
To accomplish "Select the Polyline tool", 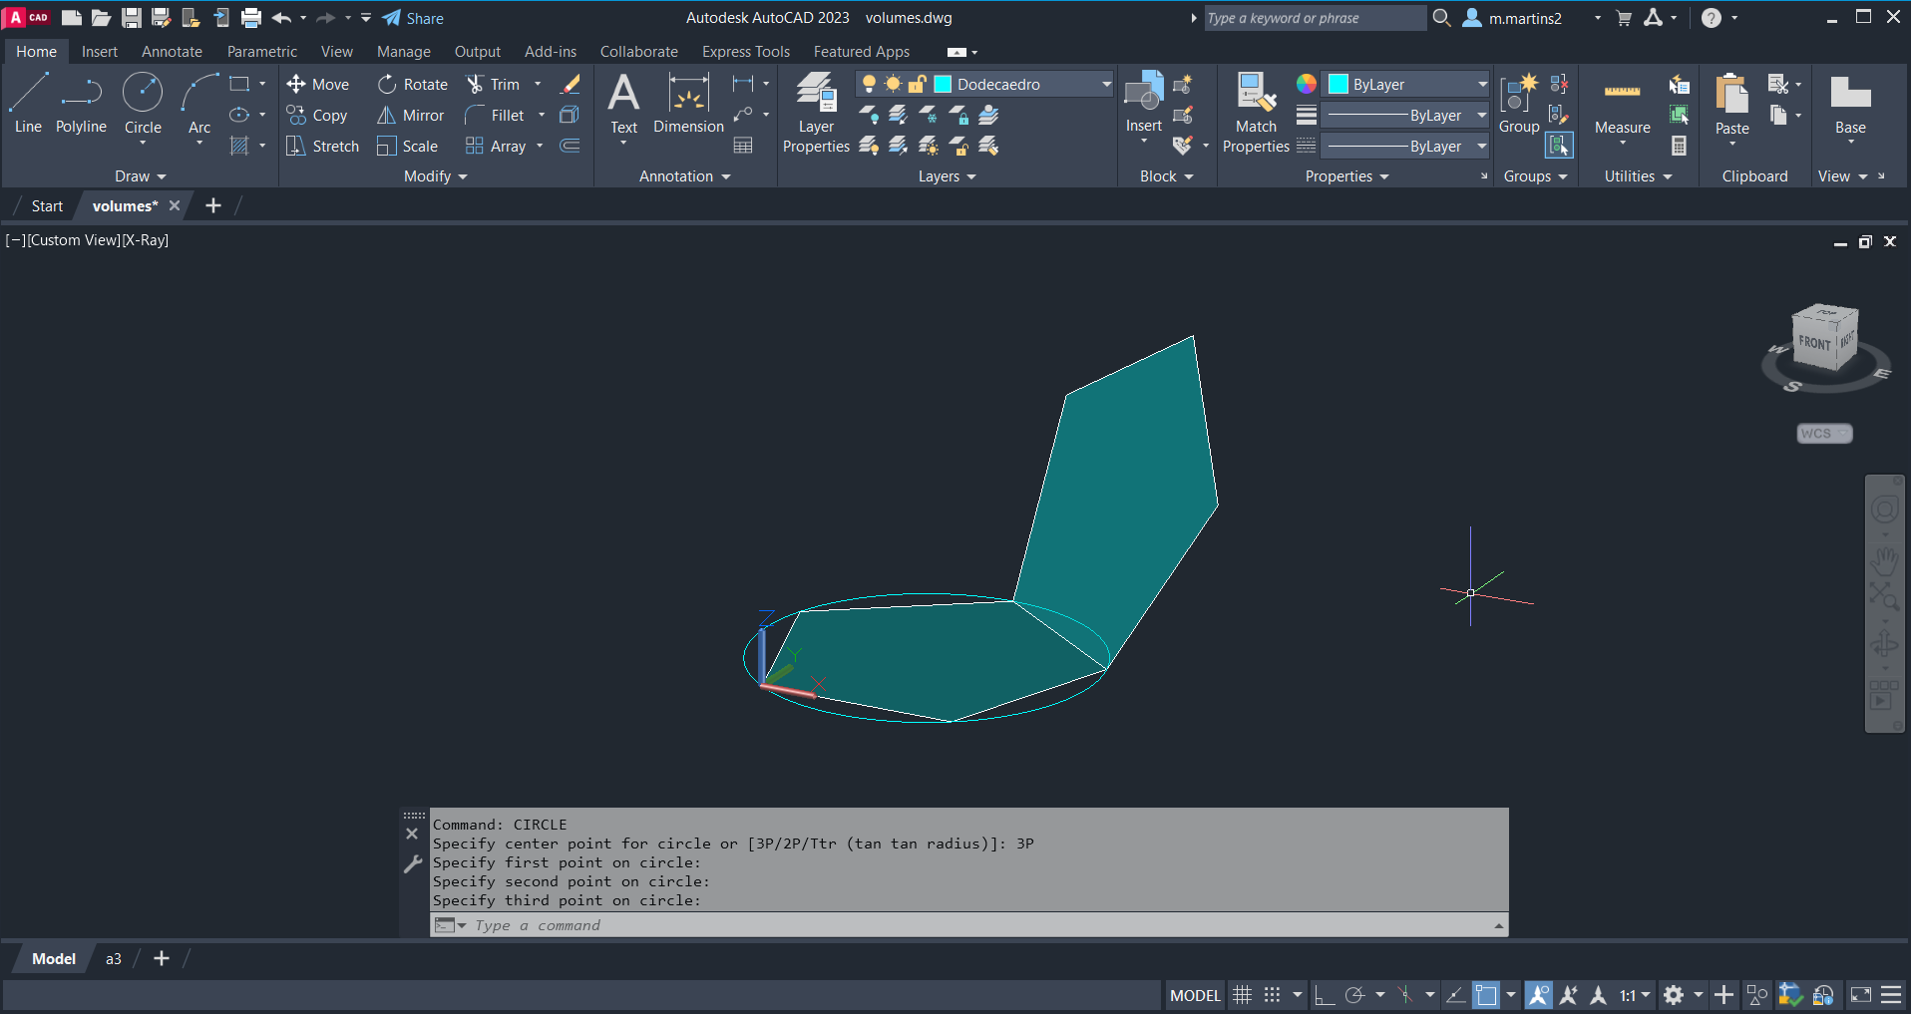I will pyautogui.click(x=81, y=104).
